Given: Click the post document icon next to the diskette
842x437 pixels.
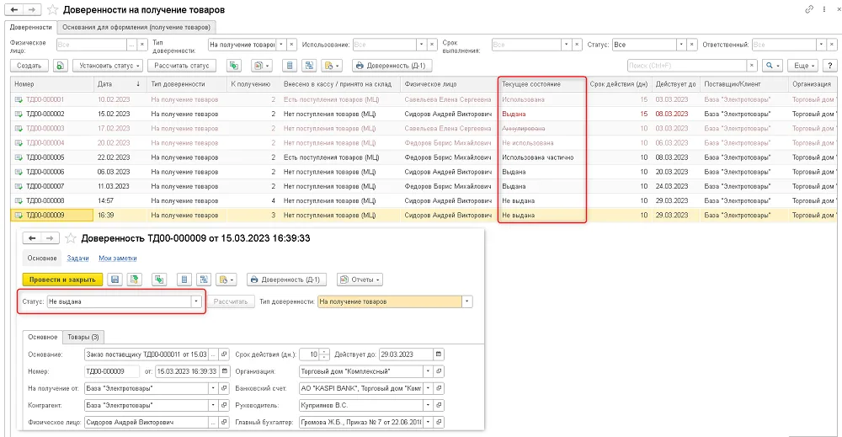Looking at the screenshot, I should click(x=134, y=280).
